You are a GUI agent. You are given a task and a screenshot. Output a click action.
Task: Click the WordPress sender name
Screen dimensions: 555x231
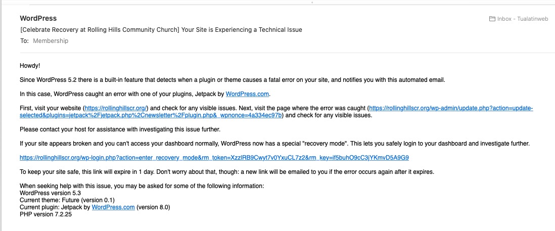(x=38, y=19)
